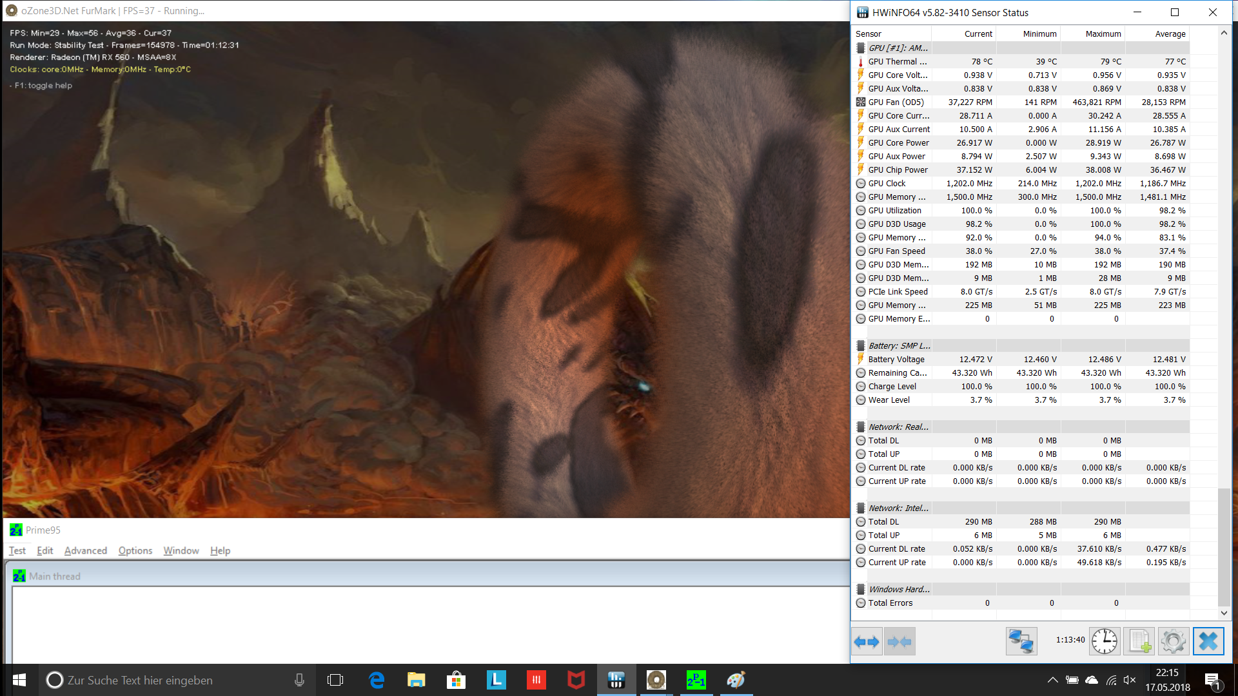Collapse the Network Realtek sensor group
This screenshot has height=696, width=1238.
(860, 427)
